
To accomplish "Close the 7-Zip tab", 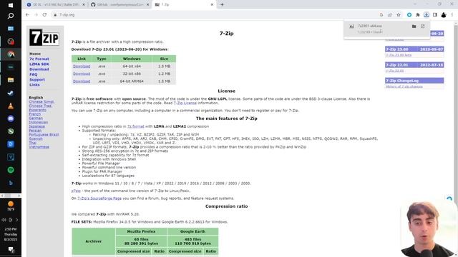I will coord(212,5).
